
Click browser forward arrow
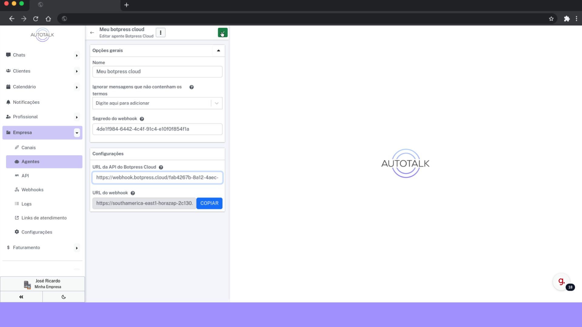[x=24, y=19]
